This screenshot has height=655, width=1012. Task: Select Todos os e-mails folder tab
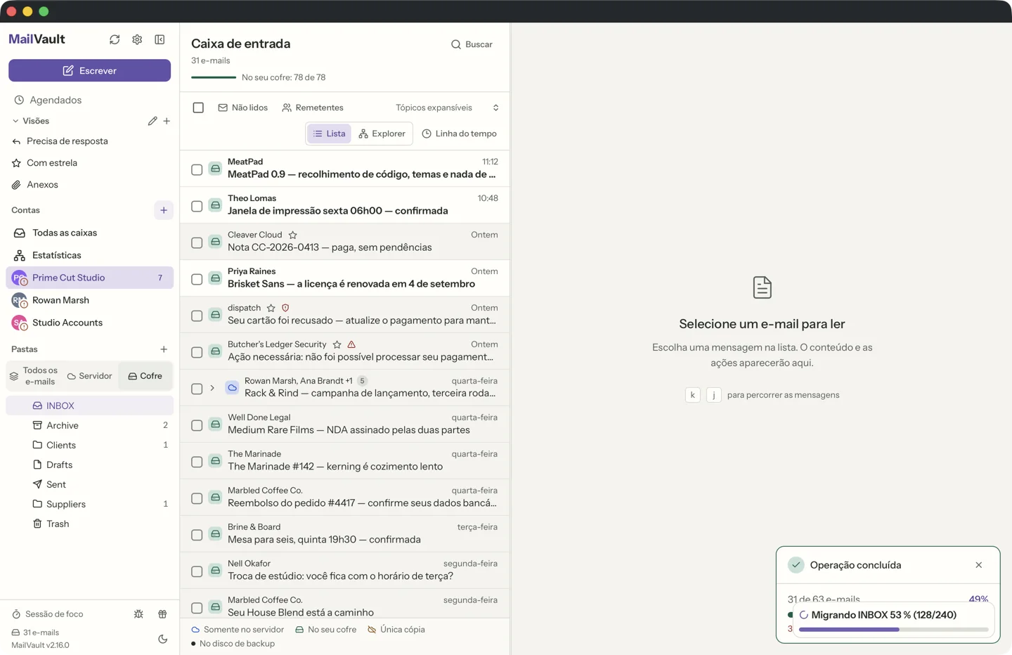(34, 376)
